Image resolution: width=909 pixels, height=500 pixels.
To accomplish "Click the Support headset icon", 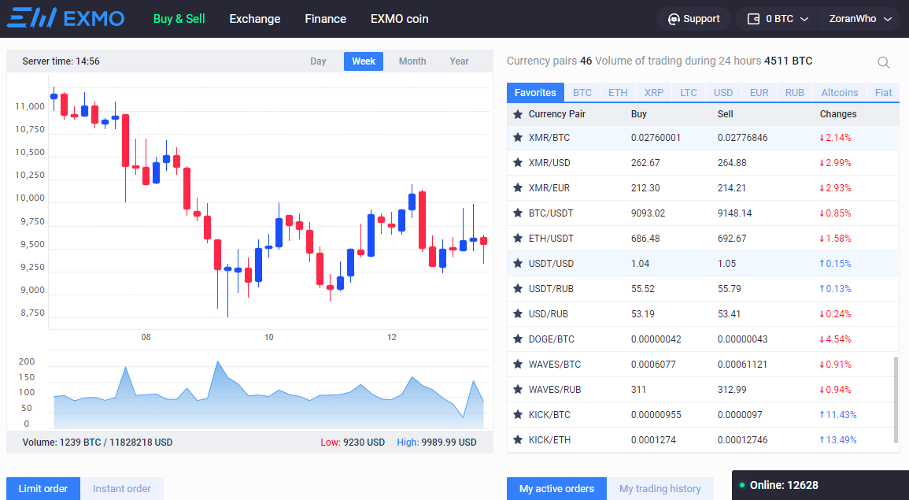I will pos(673,19).
